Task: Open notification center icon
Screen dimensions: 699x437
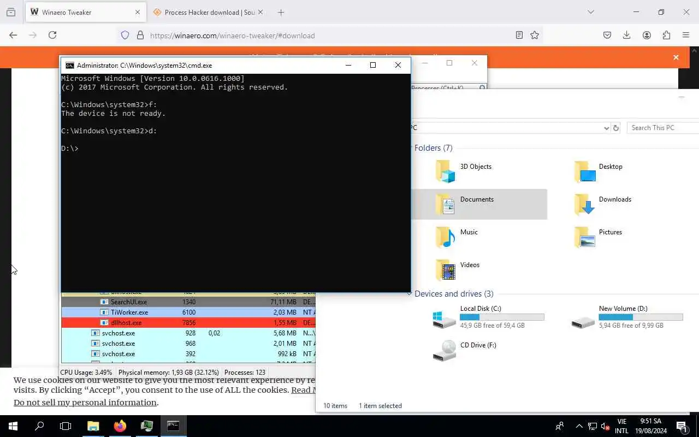Action: pos(682,426)
